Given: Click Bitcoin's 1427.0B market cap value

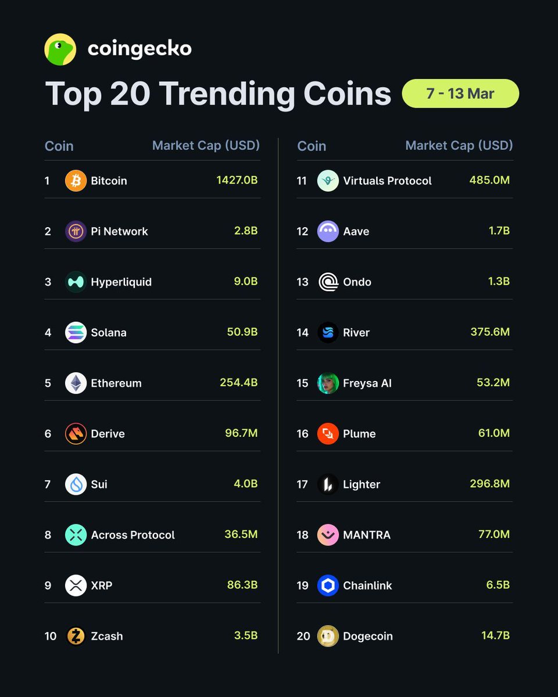Looking at the screenshot, I should click(x=237, y=181).
